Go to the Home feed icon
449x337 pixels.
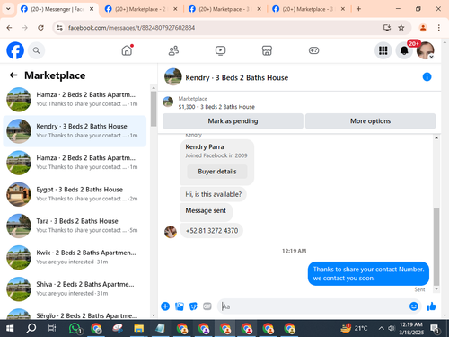click(127, 50)
